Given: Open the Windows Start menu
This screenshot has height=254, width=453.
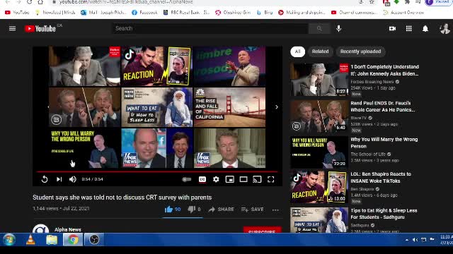Looking at the screenshot, I should click(x=9, y=240).
